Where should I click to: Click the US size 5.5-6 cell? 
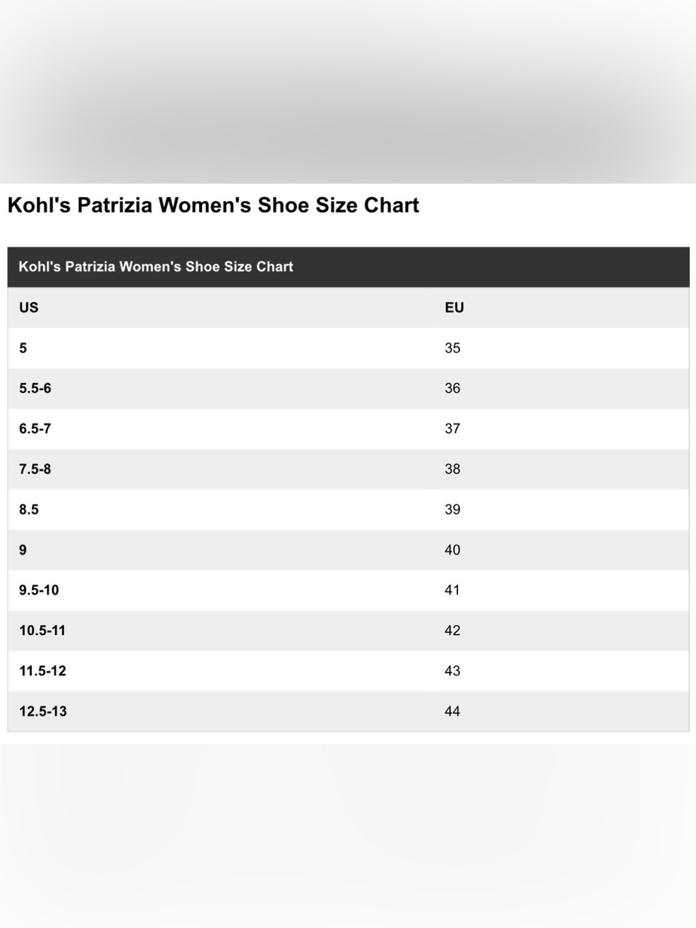[x=220, y=388]
